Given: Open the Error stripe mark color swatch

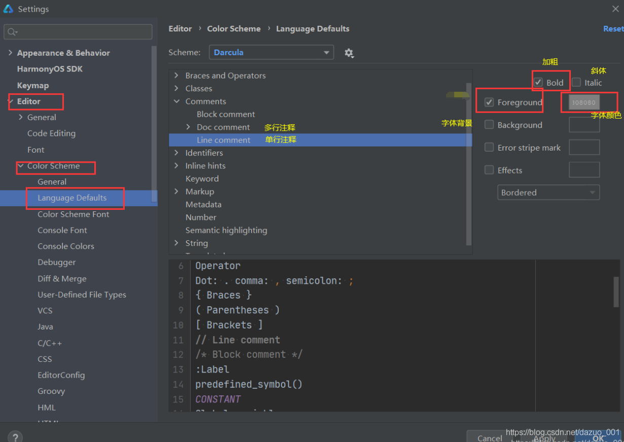Looking at the screenshot, I should click(584, 148).
